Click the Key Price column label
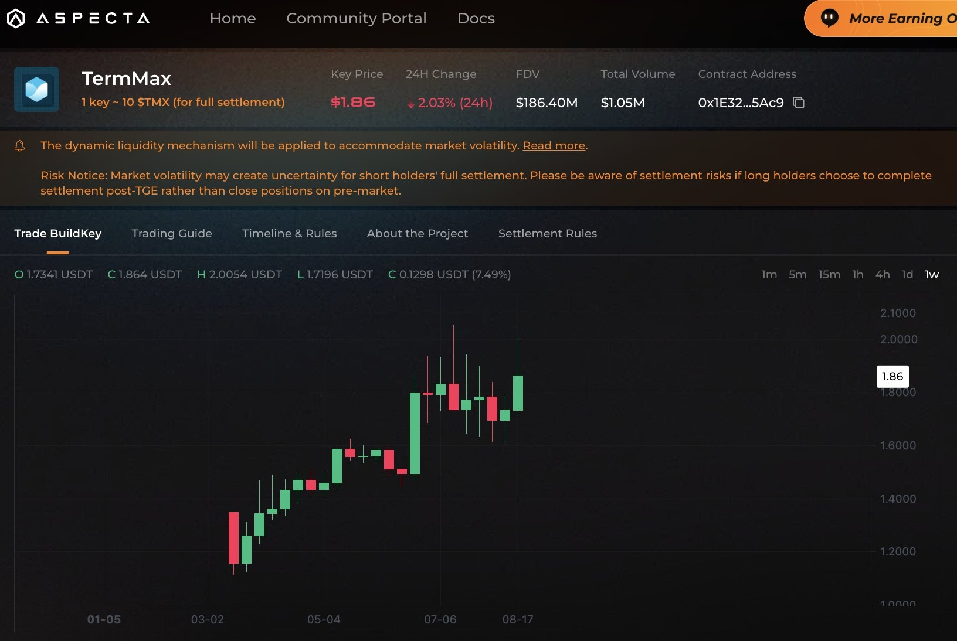Viewport: 957px width, 641px height. tap(357, 74)
